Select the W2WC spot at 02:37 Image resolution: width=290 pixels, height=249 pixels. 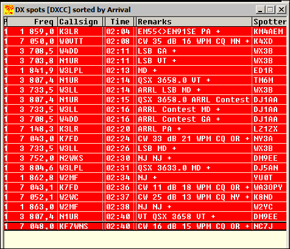click(x=145, y=197)
